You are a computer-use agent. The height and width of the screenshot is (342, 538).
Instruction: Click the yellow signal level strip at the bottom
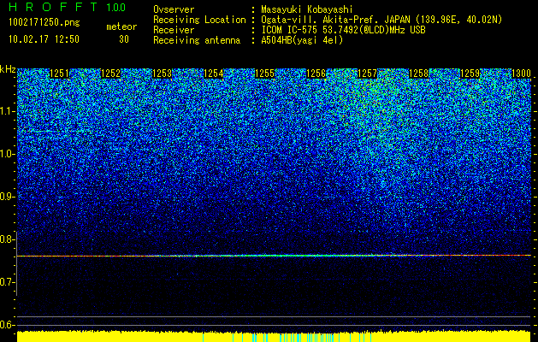pos(274,336)
